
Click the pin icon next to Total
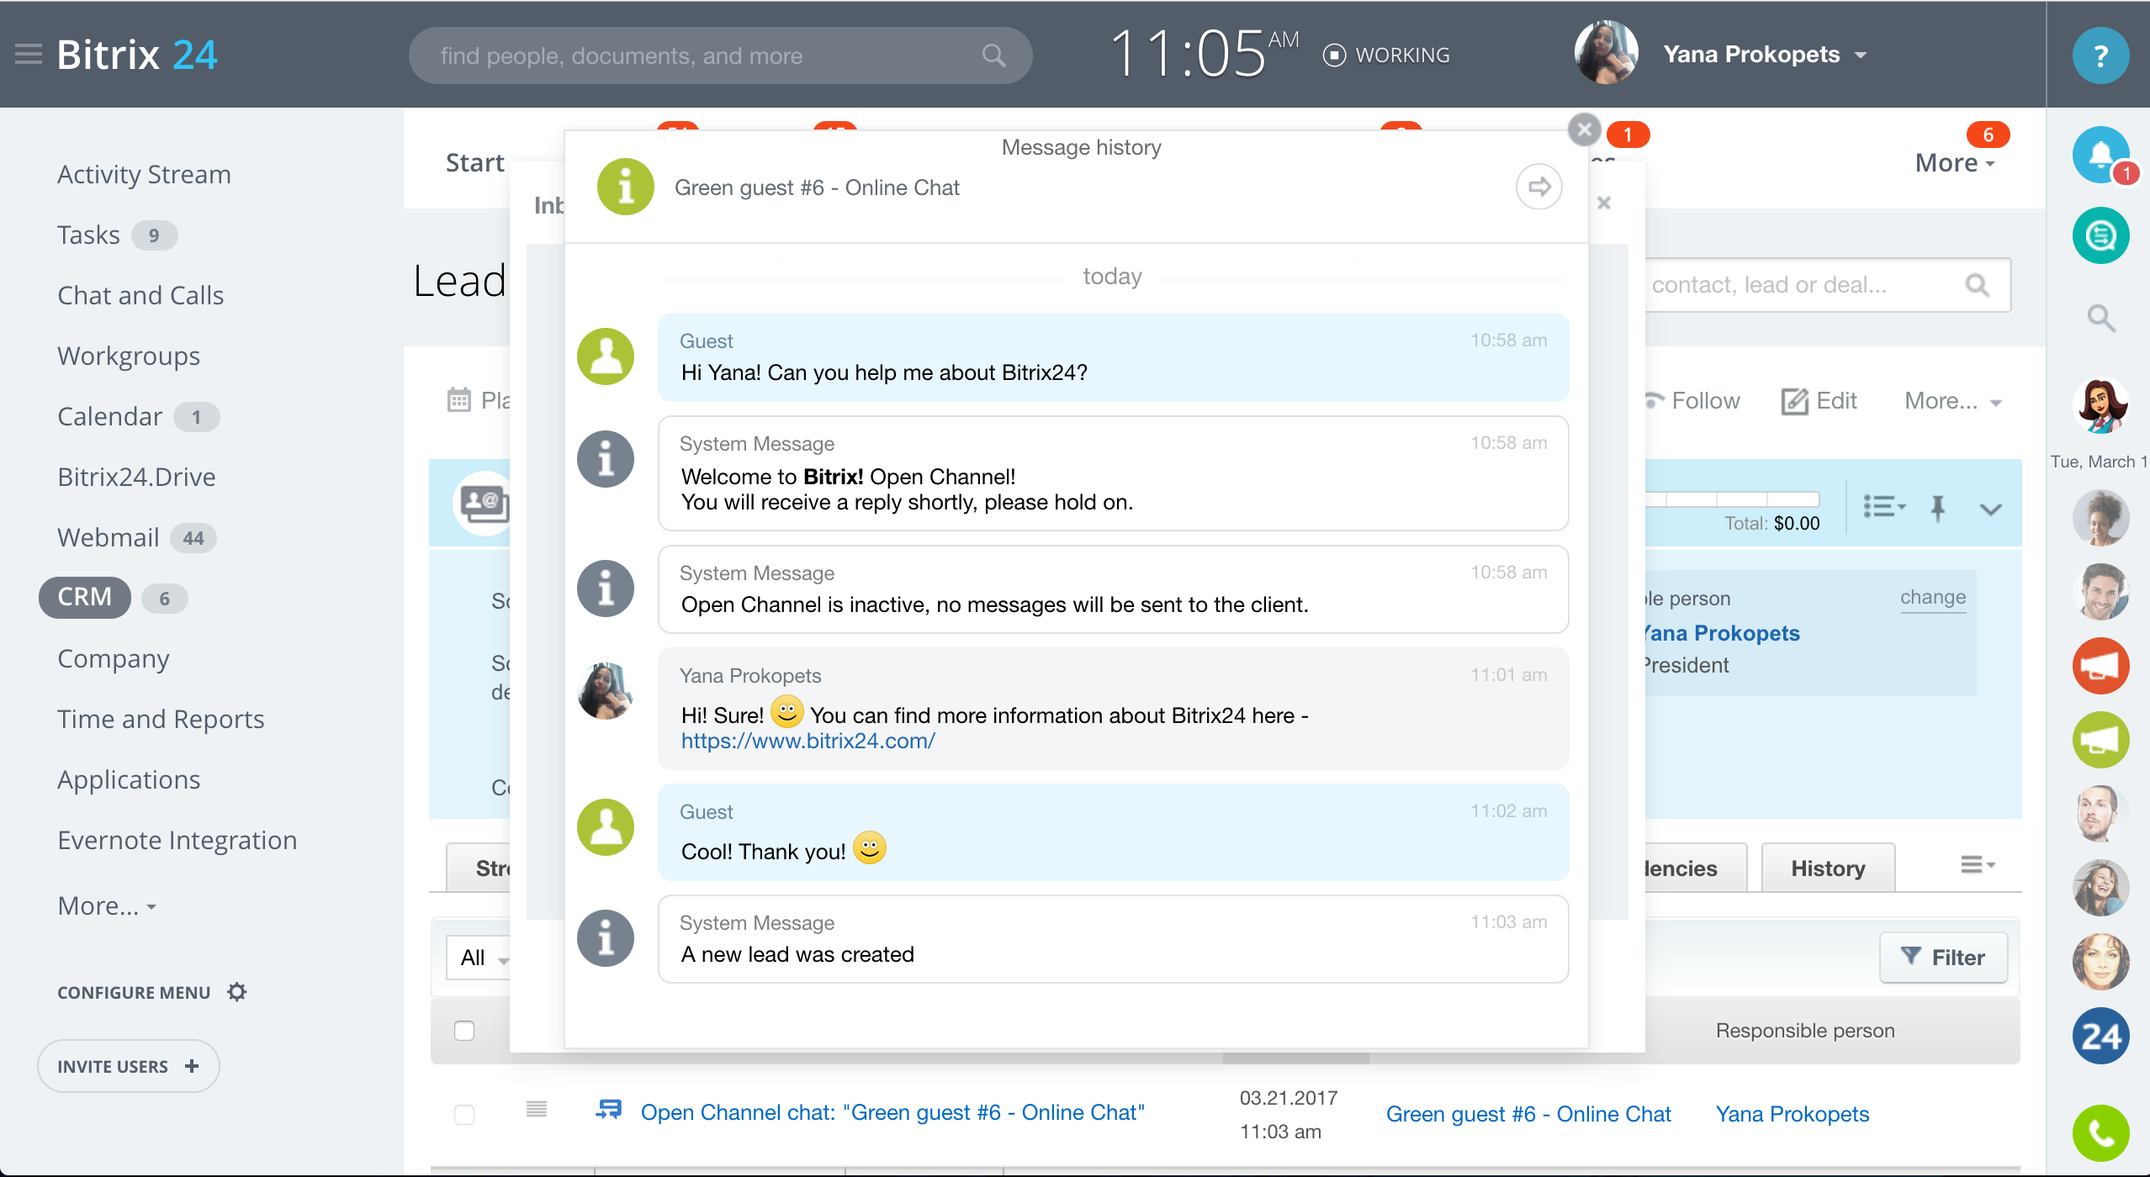point(1938,508)
